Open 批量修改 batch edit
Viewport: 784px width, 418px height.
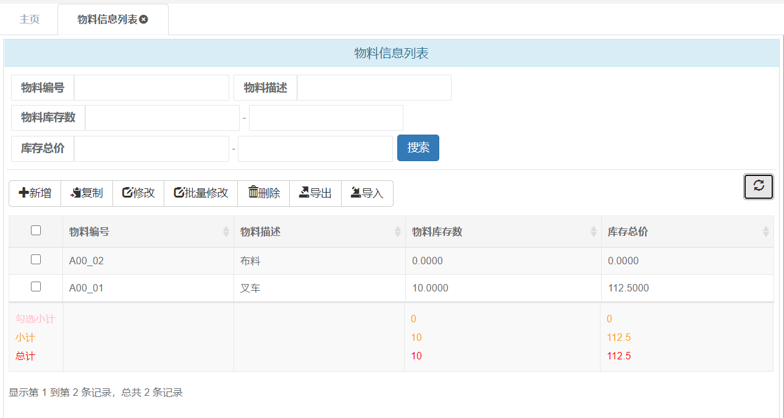[201, 193]
